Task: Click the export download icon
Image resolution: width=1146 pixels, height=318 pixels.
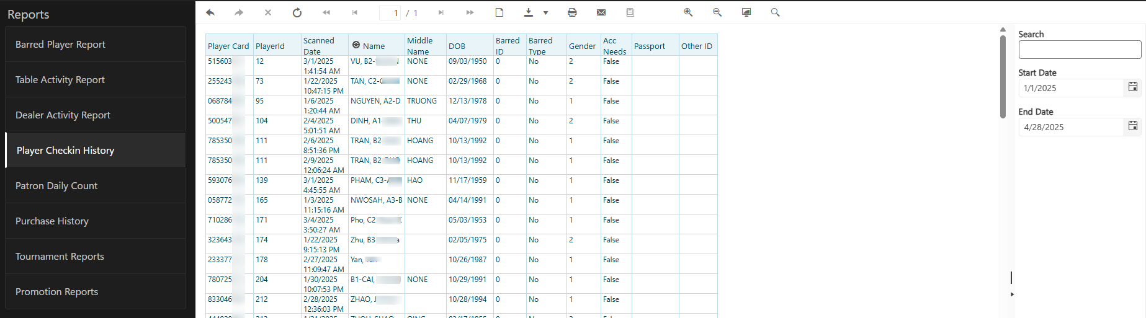Action: (x=529, y=12)
